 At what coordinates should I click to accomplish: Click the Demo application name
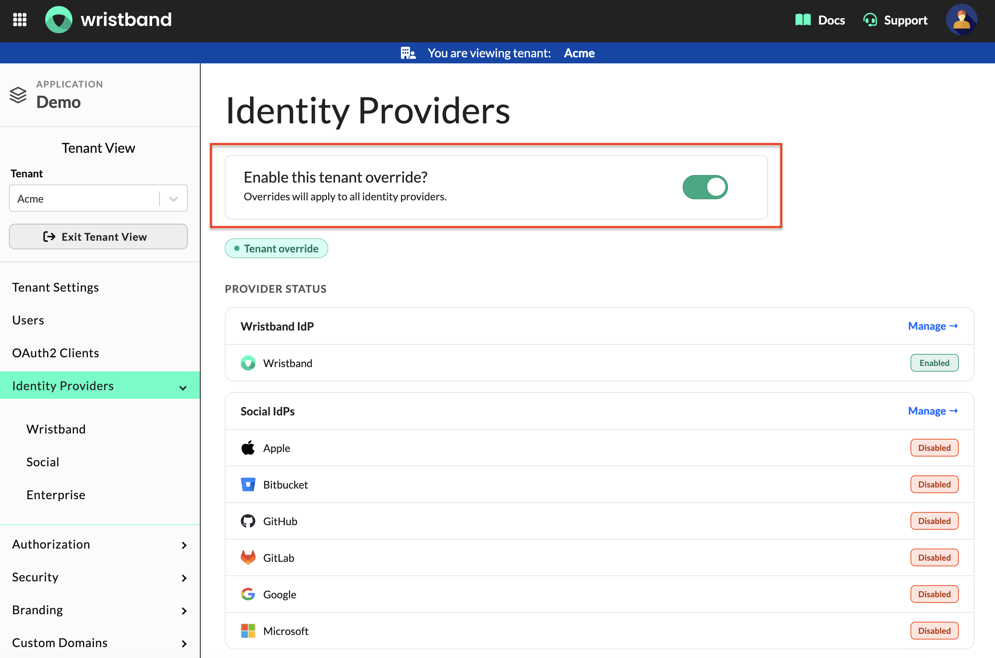[58, 102]
